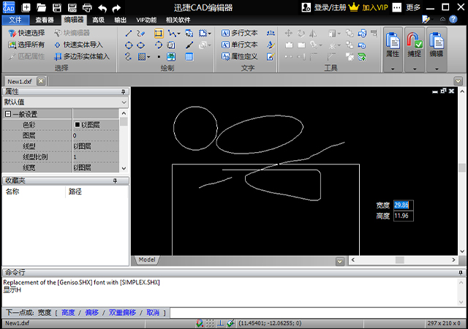Switch to the 查看器 tab
This screenshot has height=329, width=468.
(45, 20)
